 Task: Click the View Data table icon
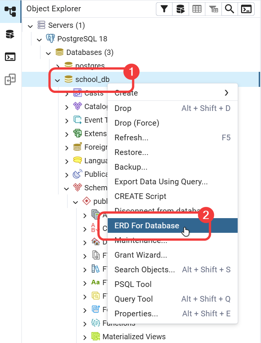(x=197, y=9)
